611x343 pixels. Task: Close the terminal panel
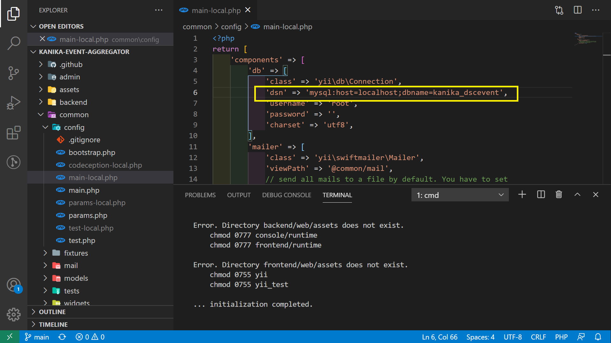[596, 194]
